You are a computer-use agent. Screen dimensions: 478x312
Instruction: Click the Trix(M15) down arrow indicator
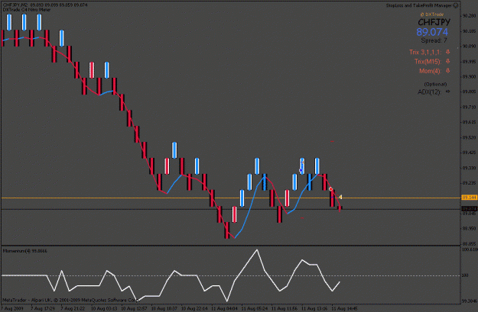pyautogui.click(x=448, y=62)
